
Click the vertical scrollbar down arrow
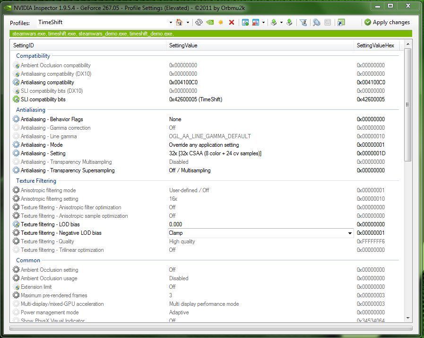click(x=408, y=318)
